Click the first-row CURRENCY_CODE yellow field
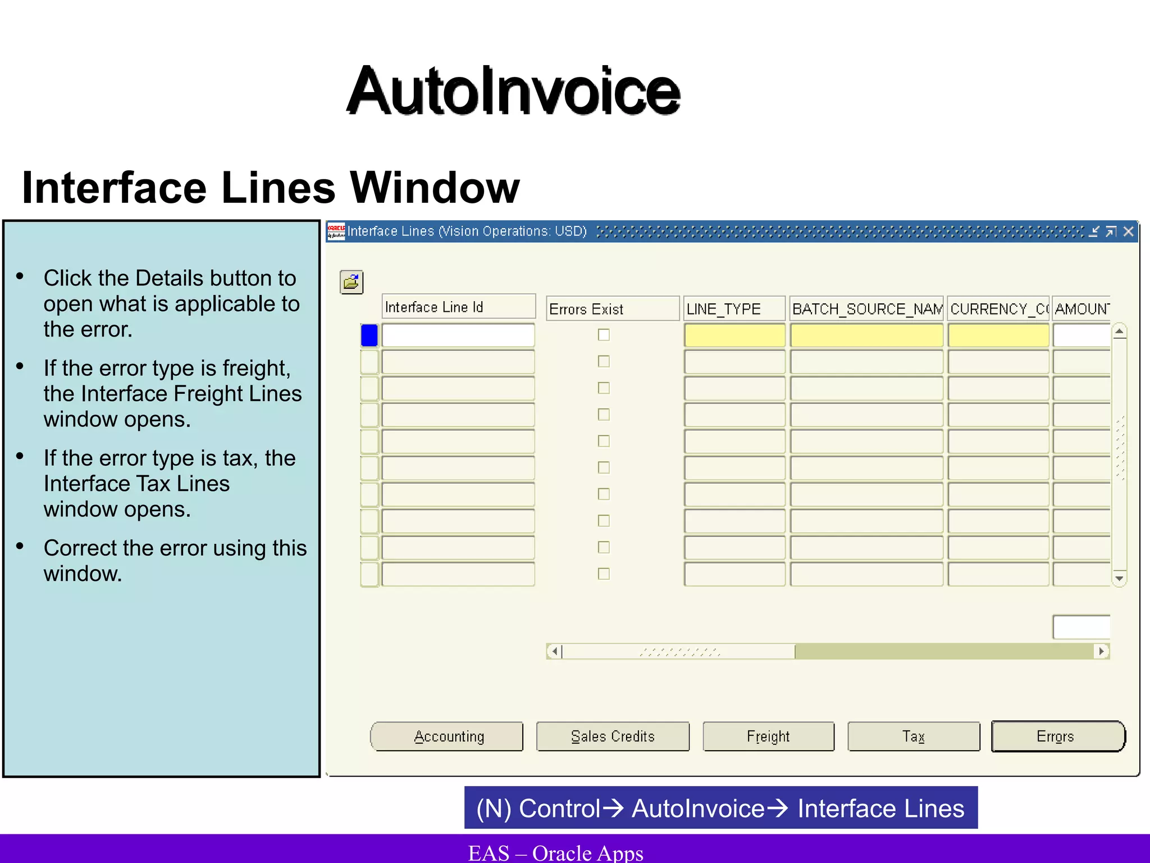The width and height of the screenshot is (1150, 863). (x=998, y=335)
